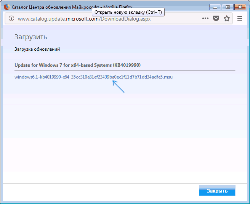This screenshot has width=250, height=204.
Task: Click the site information icon in address bar
Action: [x=11, y=19]
